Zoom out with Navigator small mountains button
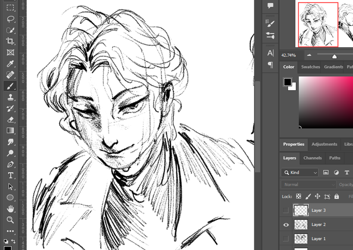The height and width of the screenshot is (250, 353). click(x=309, y=55)
